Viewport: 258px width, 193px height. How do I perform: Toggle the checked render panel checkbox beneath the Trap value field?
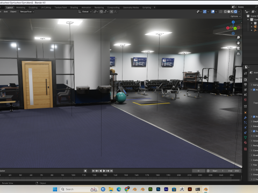(254, 117)
